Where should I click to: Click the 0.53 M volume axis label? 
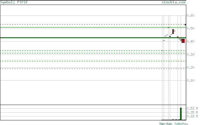point(192,108)
